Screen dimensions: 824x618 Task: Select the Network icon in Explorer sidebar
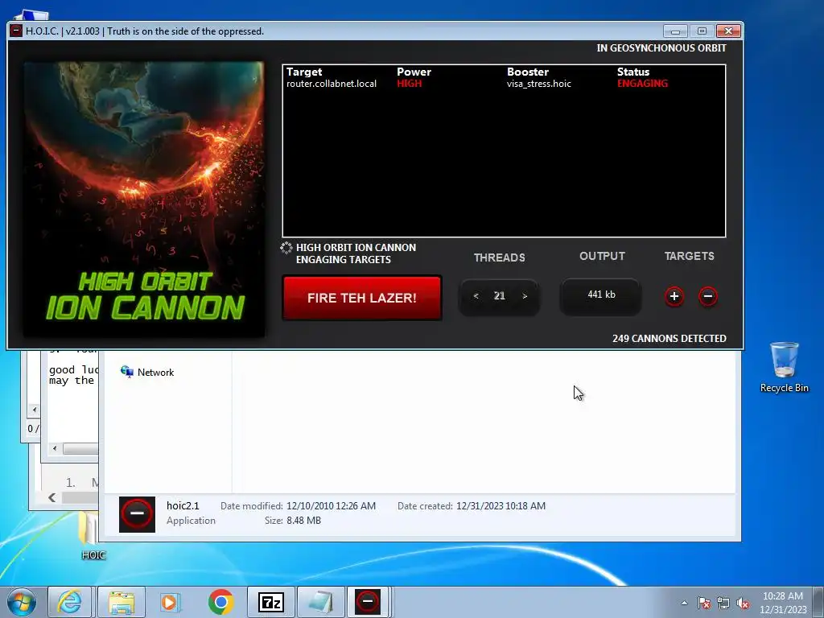[x=126, y=372]
